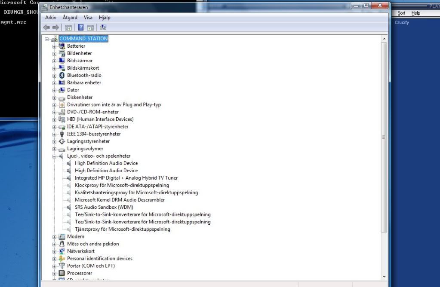The width and height of the screenshot is (440, 287).
Task: Click the Processorer chip icon
Action: click(x=62, y=273)
